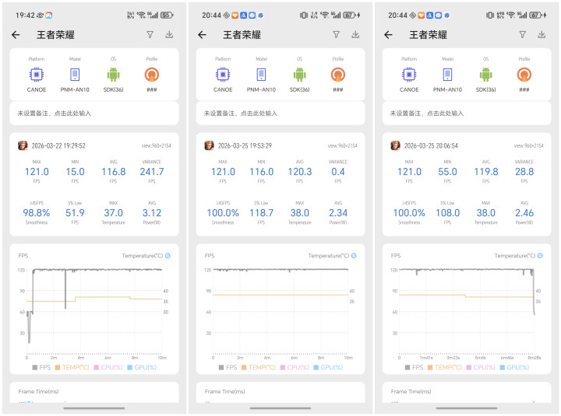Tap orange Profile icon, left screenshot
561x416 pixels.
[152, 75]
